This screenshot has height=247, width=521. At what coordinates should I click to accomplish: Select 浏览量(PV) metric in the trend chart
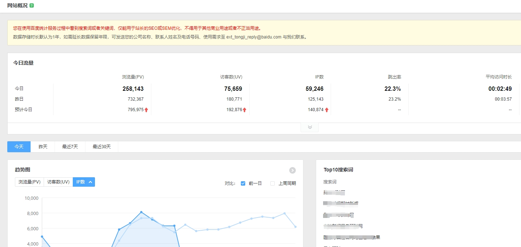[x=29, y=182]
